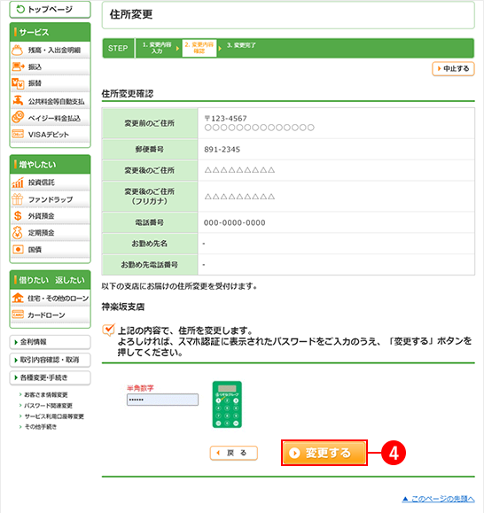Open 公共料金等自動支払 faucet icon

pyautogui.click(x=18, y=100)
